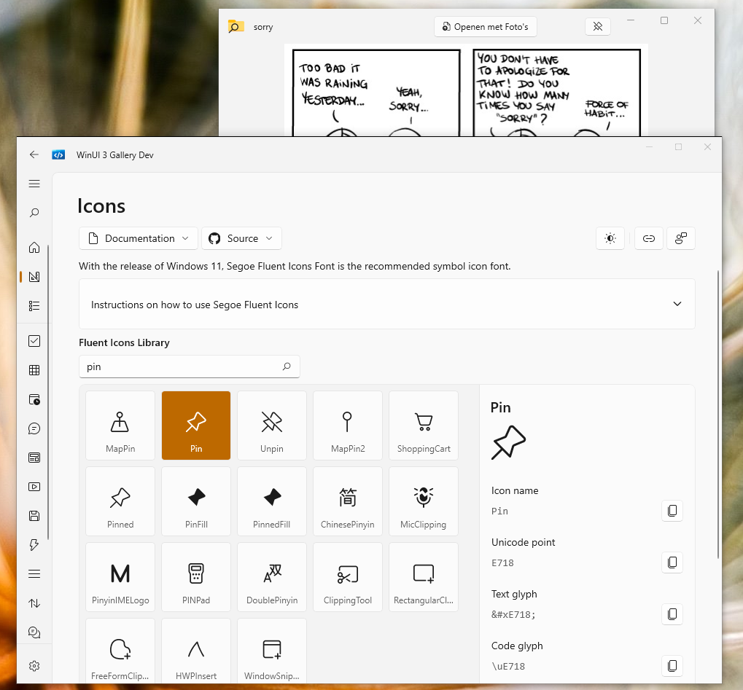Select the MicClipping icon
The image size is (743, 690).
coord(423,501)
